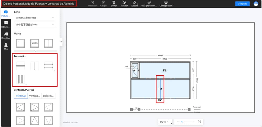The width and height of the screenshot is (262, 127).
Task: Select the single vertical Travesaño
Action: tap(35, 66)
